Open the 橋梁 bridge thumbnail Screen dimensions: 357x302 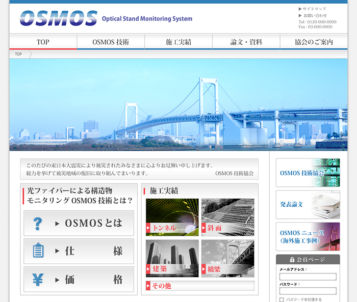tap(227, 258)
